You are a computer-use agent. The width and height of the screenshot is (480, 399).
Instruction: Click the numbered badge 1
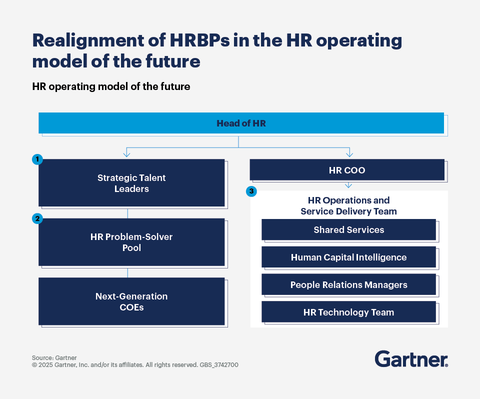(x=37, y=159)
